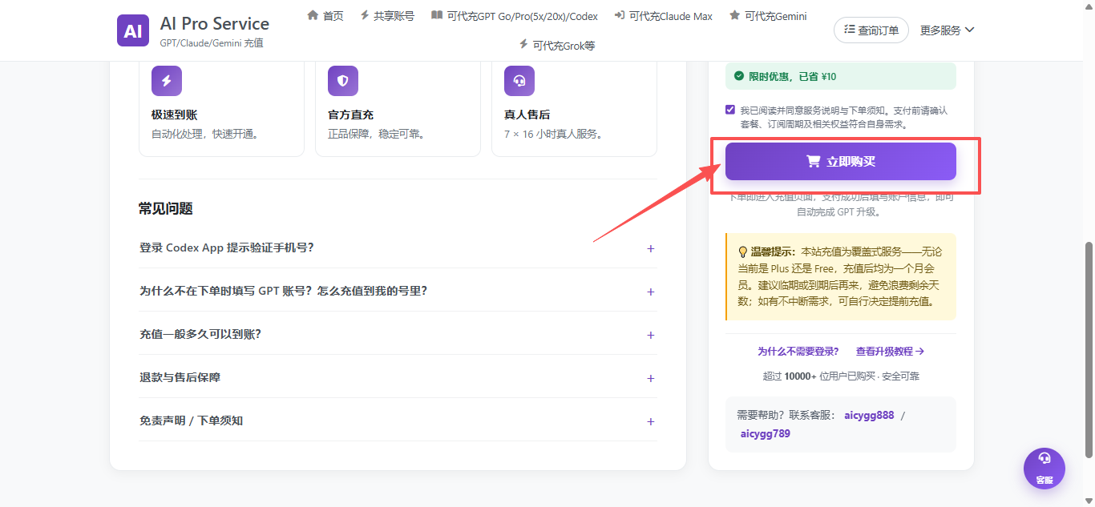Click the purple AI logo icon
The image size is (1095, 507).
(x=133, y=30)
